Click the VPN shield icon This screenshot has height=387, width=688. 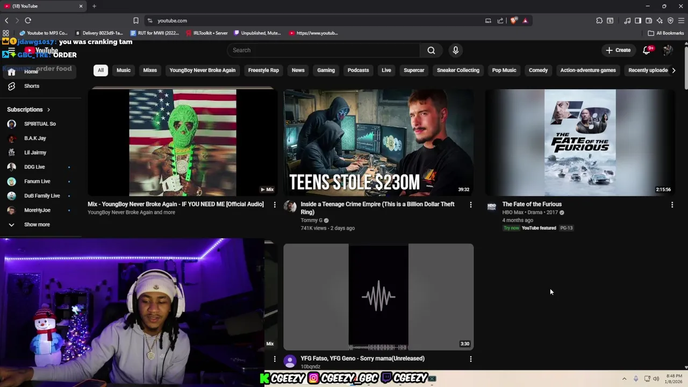click(670, 20)
